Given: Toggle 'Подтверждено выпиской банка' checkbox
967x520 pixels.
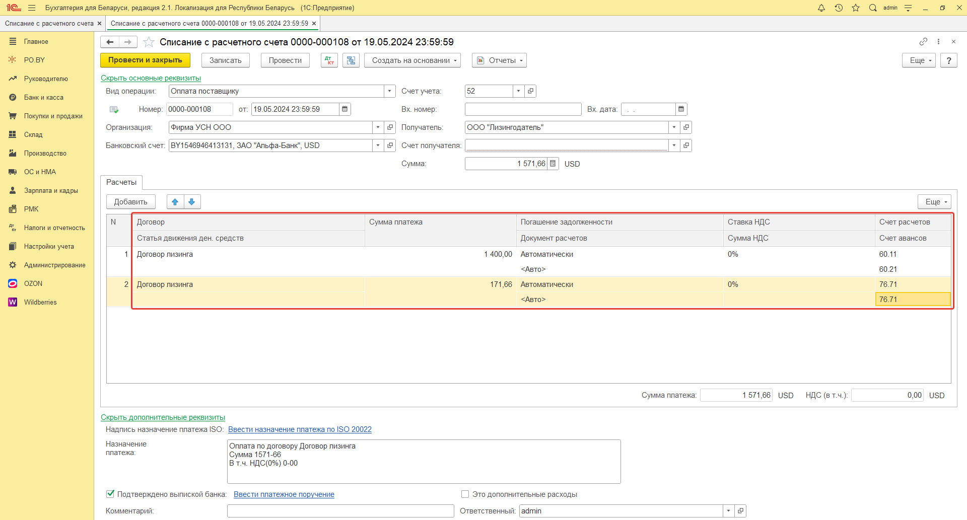Looking at the screenshot, I should click(110, 494).
